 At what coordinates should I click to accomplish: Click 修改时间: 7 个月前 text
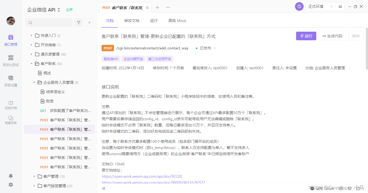168,68
